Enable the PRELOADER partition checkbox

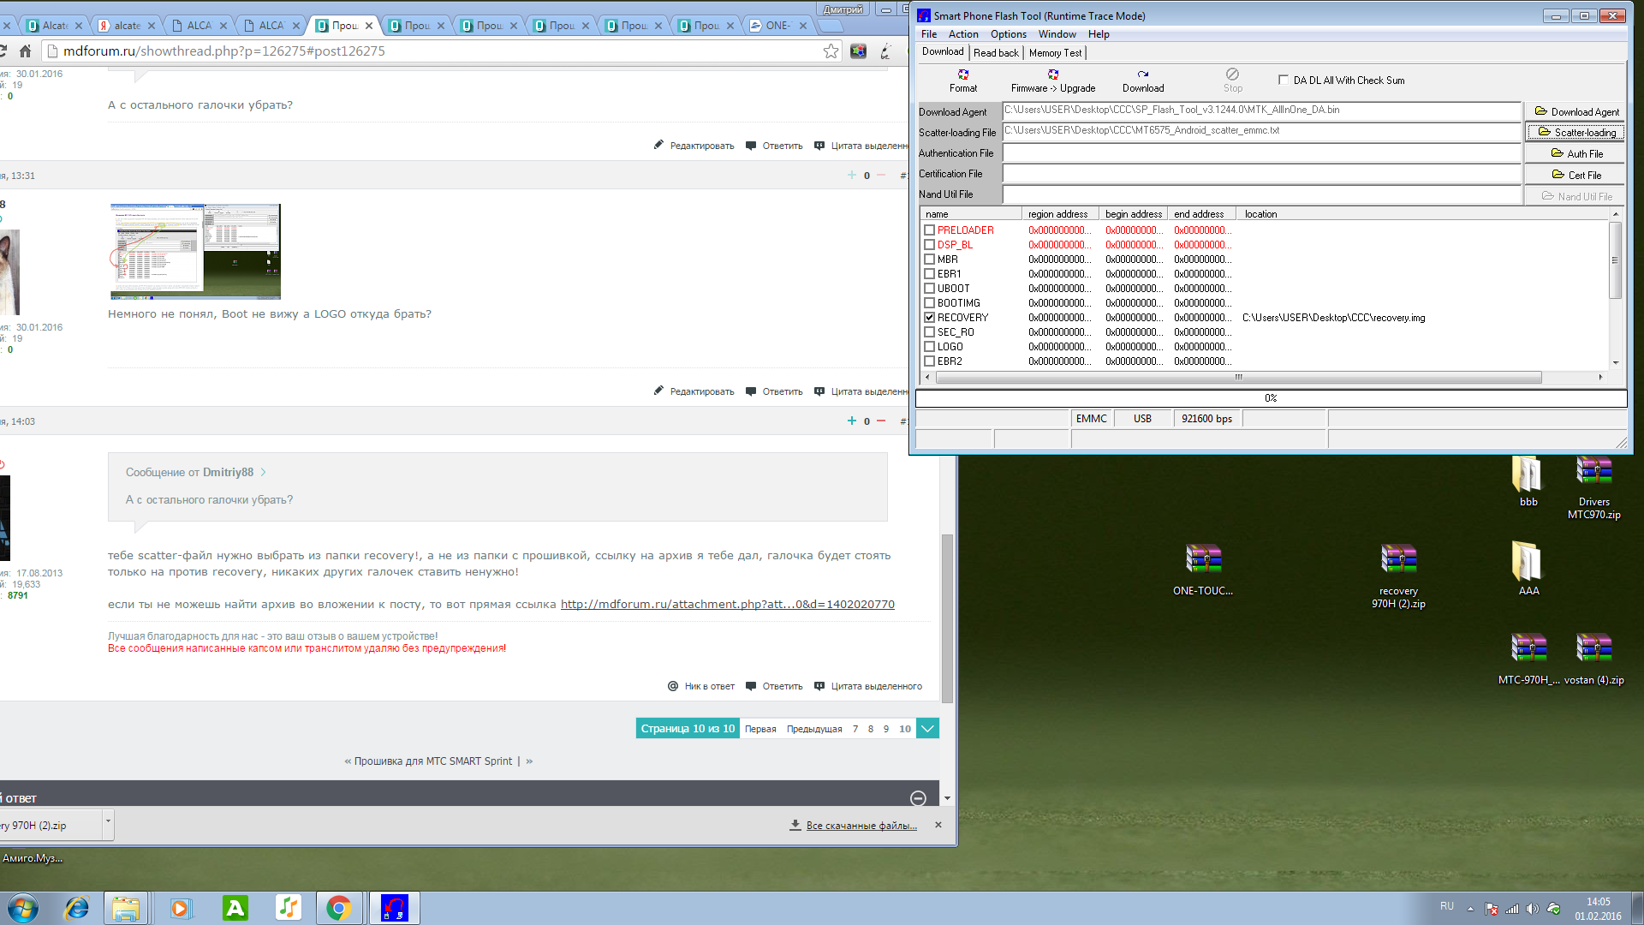[x=929, y=230]
